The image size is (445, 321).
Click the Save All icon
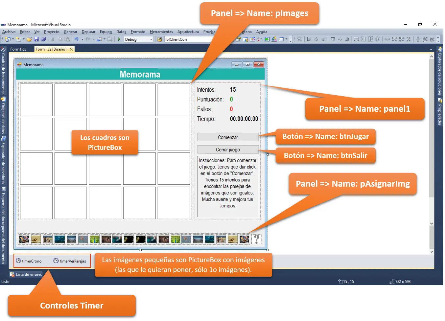pyautogui.click(x=43, y=39)
